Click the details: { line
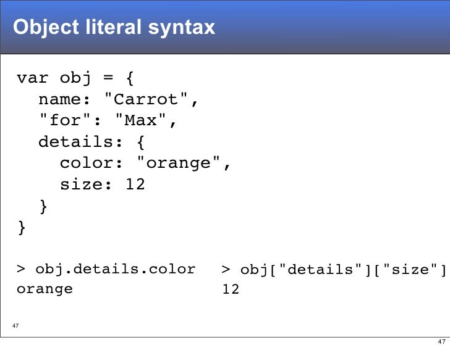The image size is (450, 348). (91, 142)
